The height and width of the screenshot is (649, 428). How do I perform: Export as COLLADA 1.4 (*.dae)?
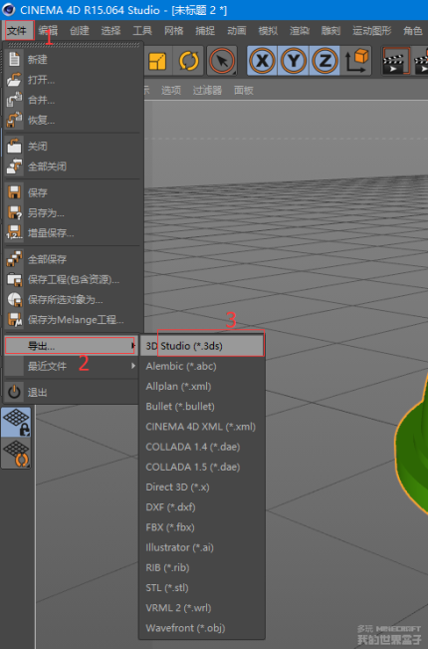pyautogui.click(x=202, y=447)
